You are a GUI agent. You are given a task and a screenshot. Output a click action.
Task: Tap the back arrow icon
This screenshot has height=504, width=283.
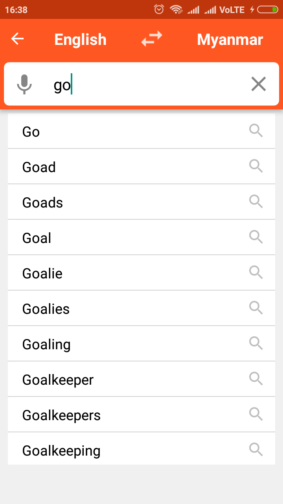pos(17,39)
